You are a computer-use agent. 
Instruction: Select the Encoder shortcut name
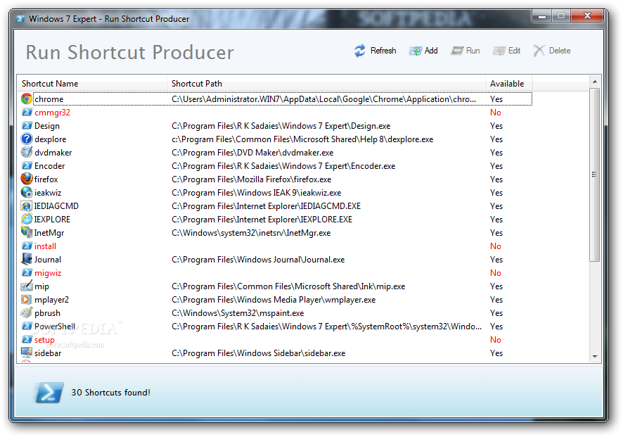coord(50,166)
